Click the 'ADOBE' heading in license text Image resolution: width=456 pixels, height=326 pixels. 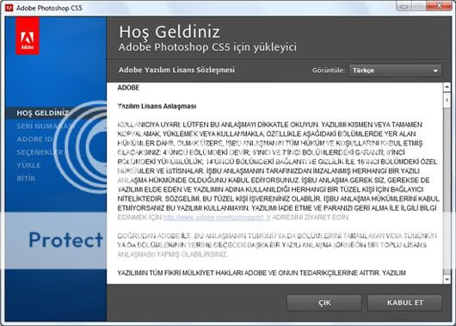tap(128, 88)
